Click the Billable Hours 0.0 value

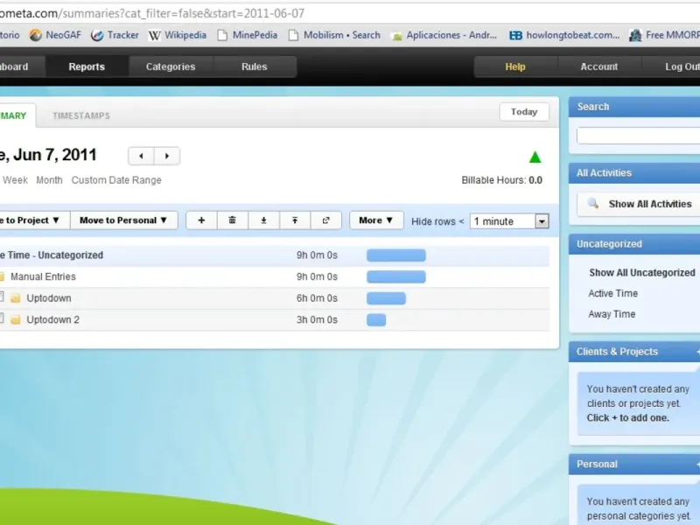point(535,180)
